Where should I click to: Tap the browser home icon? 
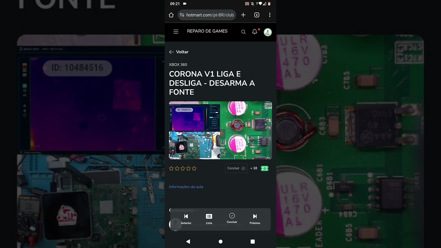[171, 15]
